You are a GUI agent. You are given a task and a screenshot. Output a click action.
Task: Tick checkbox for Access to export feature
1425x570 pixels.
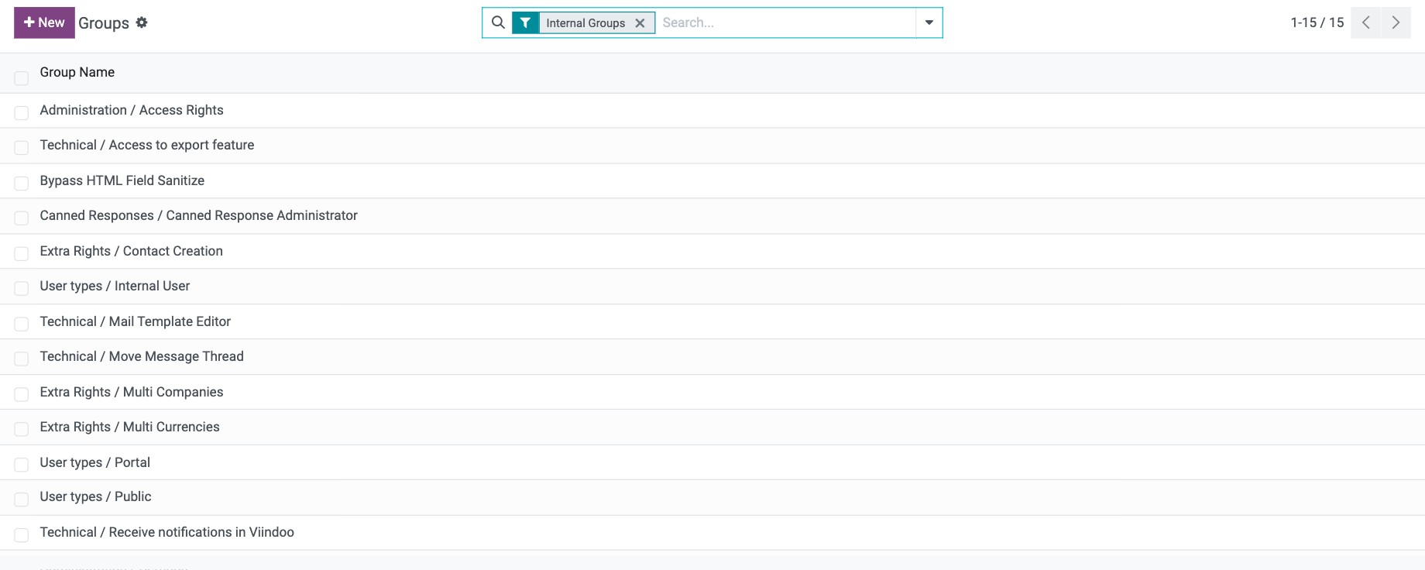[x=22, y=147]
